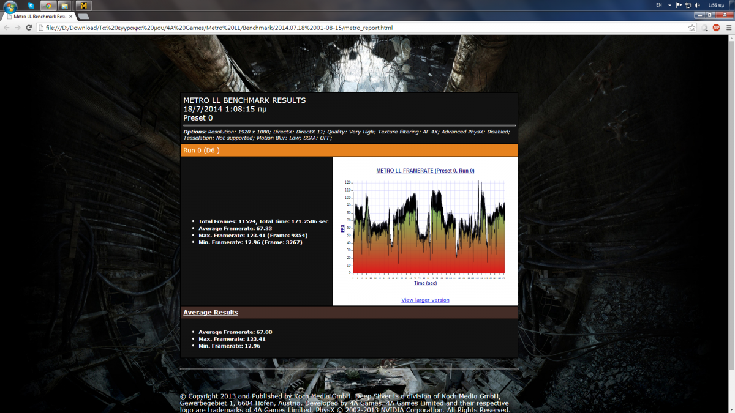Open Skype from the taskbar
This screenshot has width=735, height=413.
click(31, 6)
